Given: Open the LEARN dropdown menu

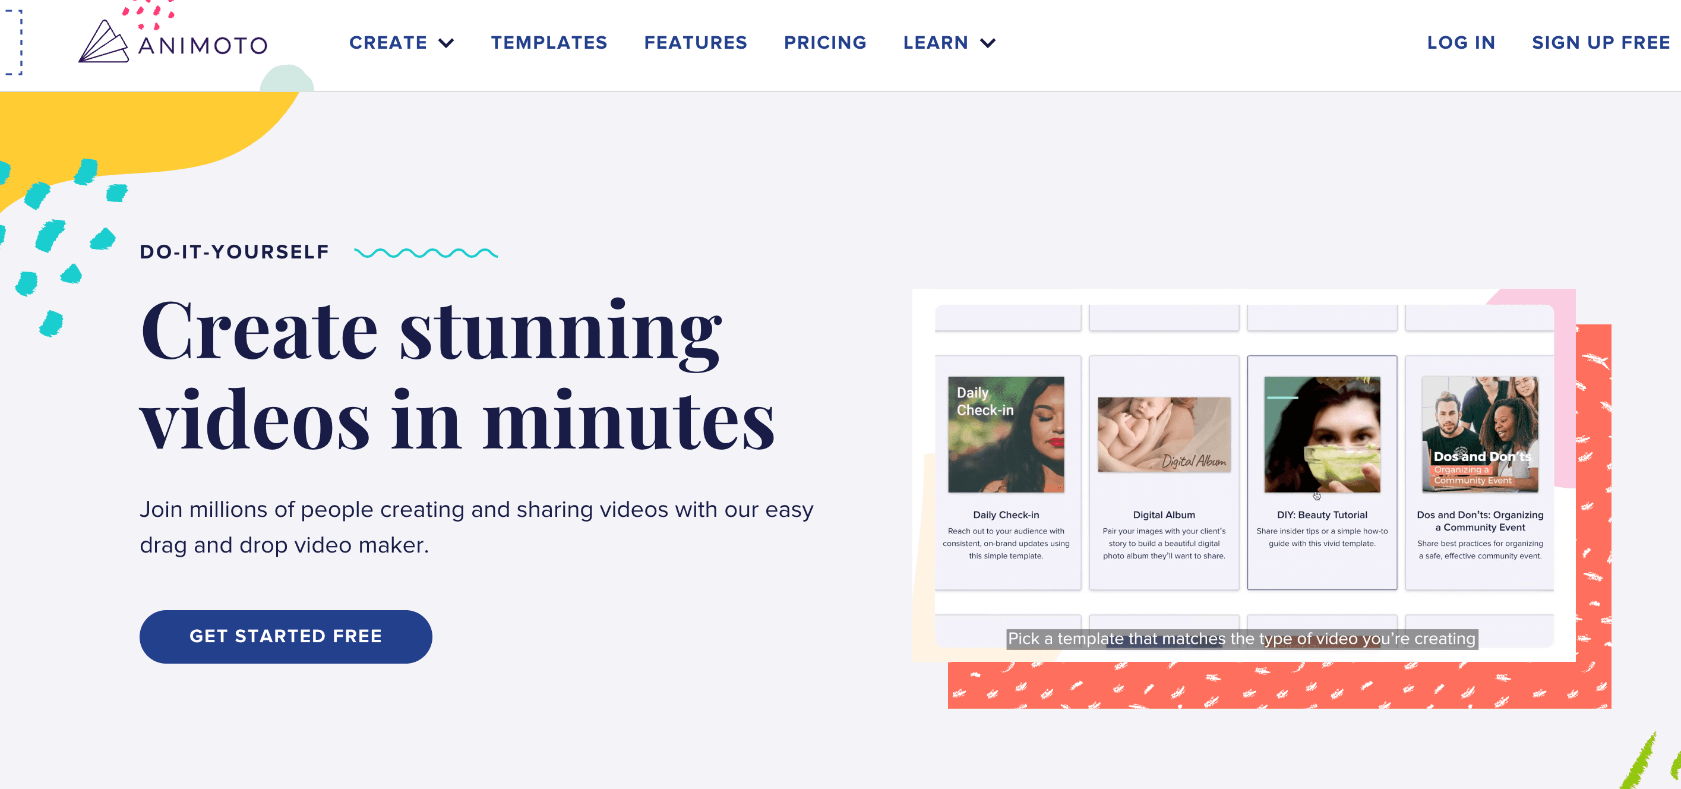Looking at the screenshot, I should [951, 43].
